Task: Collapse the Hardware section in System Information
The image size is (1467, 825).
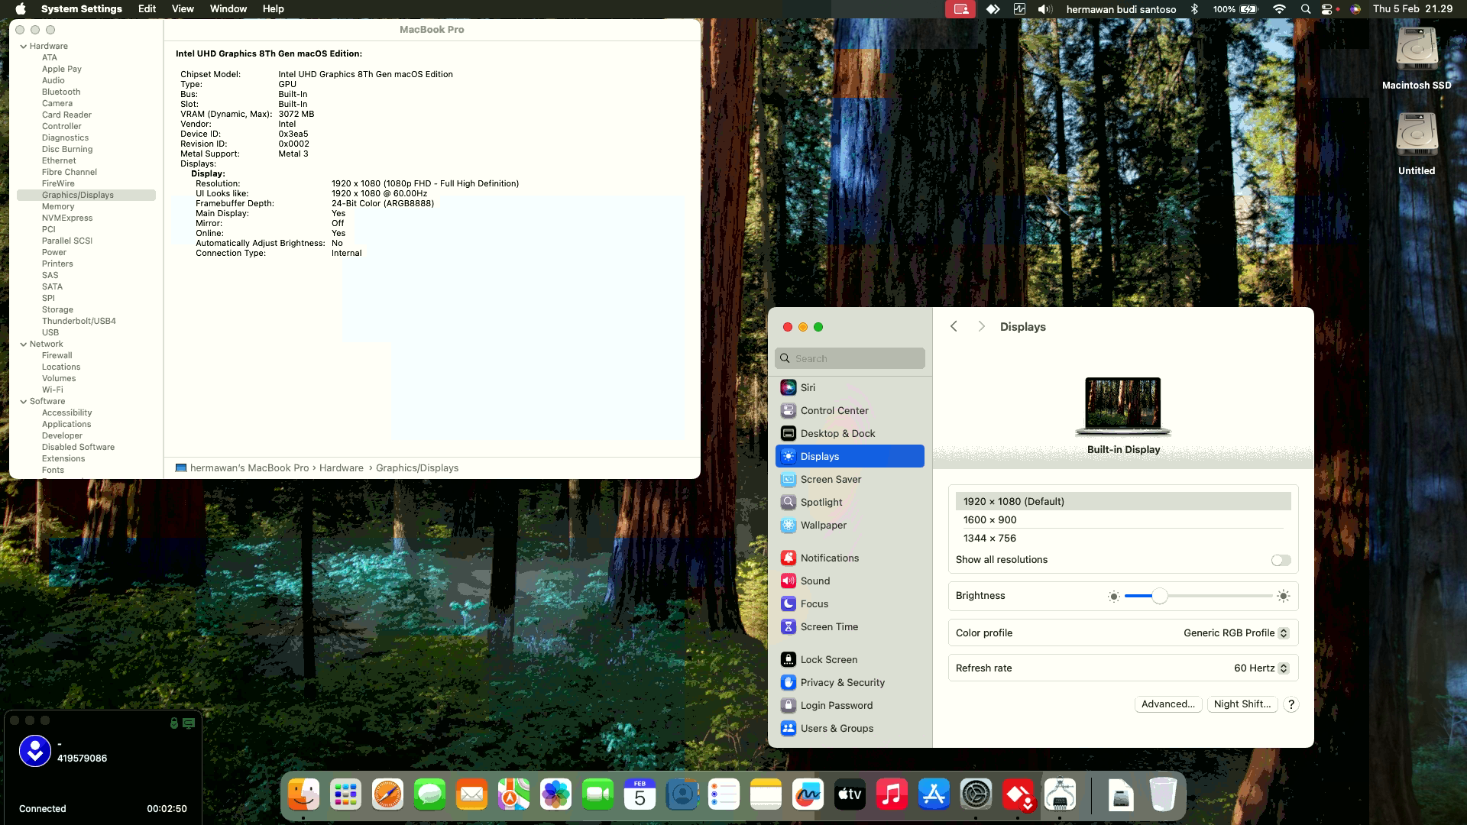Action: click(24, 46)
